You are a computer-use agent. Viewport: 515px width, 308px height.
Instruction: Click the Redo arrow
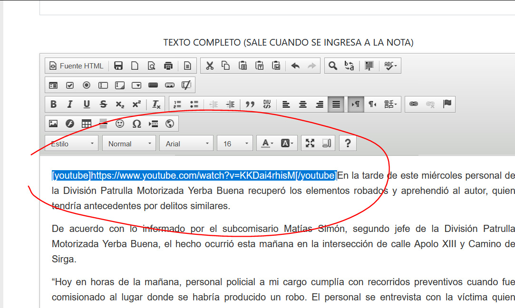click(x=311, y=66)
